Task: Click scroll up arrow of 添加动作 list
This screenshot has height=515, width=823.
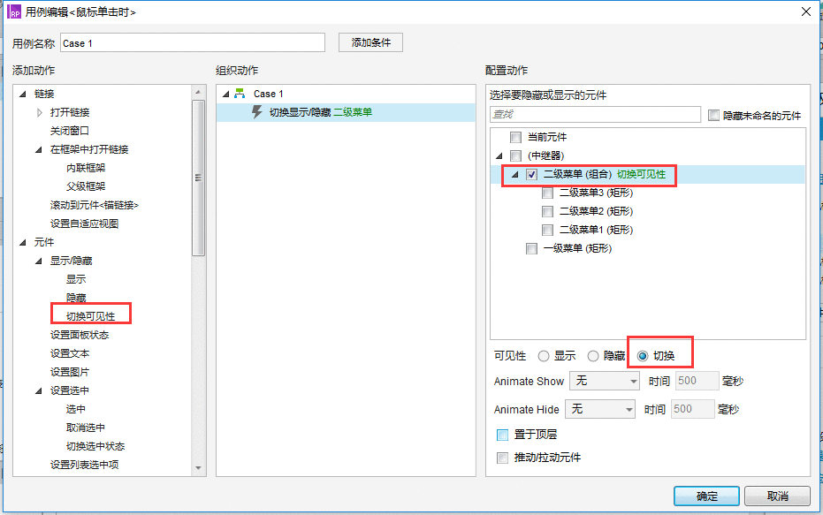Action: click(x=198, y=92)
